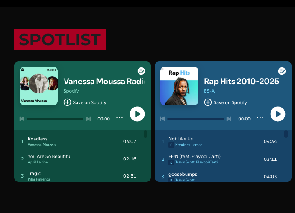Click scrollbar of Rap Hits tracklist

pyautogui.click(x=286, y=134)
